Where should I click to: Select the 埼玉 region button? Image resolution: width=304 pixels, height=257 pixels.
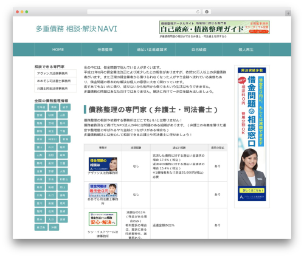[x=51, y=131]
